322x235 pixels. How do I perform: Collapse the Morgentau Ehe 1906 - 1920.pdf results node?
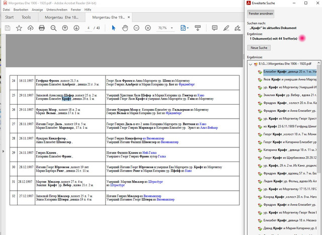pos(251,64)
